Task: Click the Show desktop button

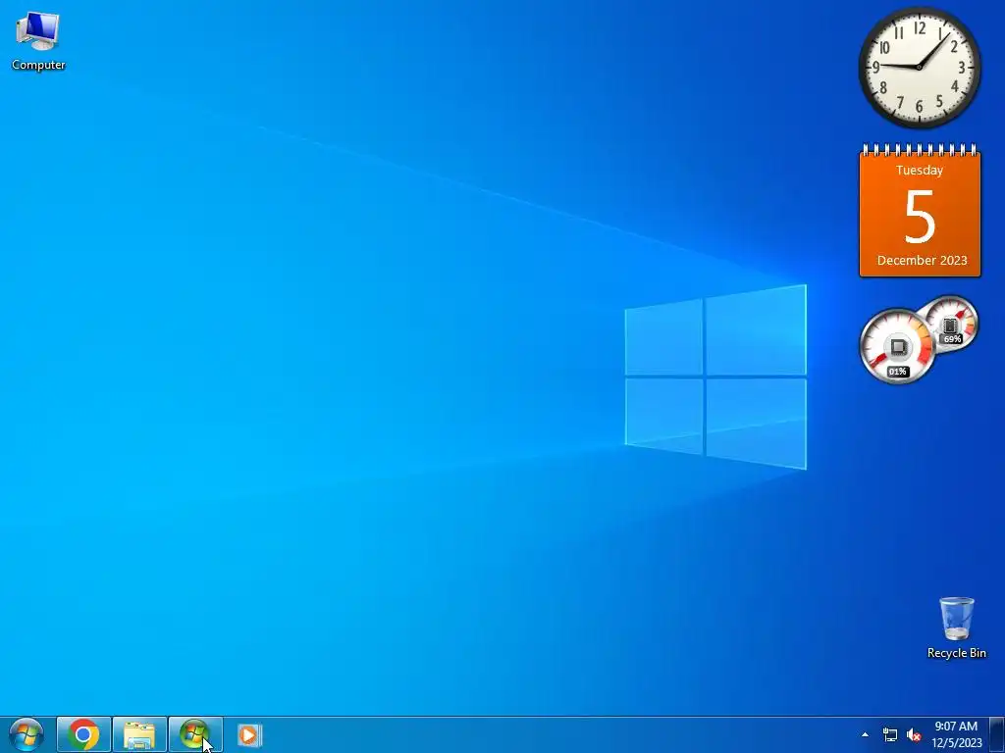Action: click(997, 735)
